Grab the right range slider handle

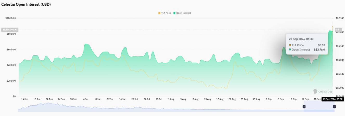(x=334, y=106)
